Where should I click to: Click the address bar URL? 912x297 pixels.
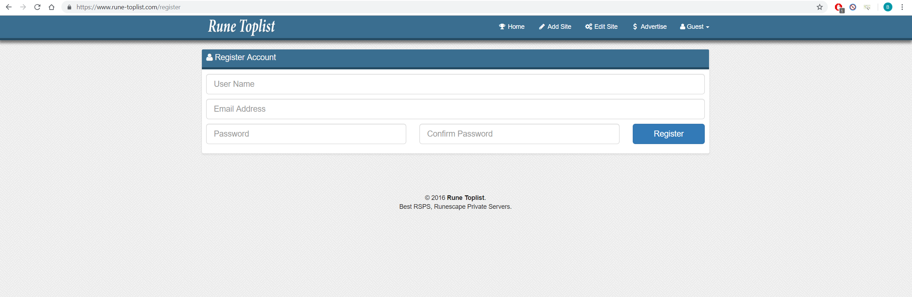128,7
